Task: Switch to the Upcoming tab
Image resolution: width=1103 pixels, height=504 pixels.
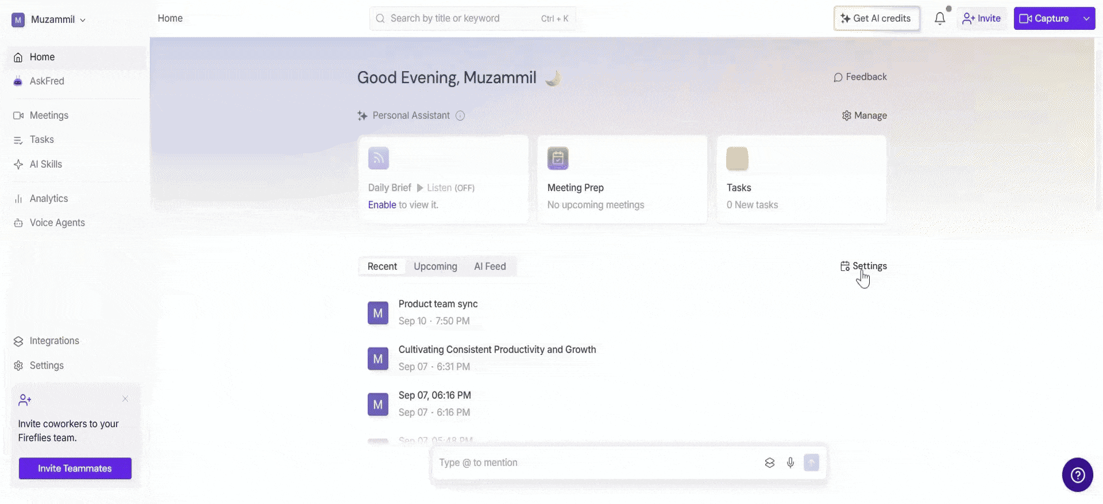Action: pyautogui.click(x=435, y=266)
